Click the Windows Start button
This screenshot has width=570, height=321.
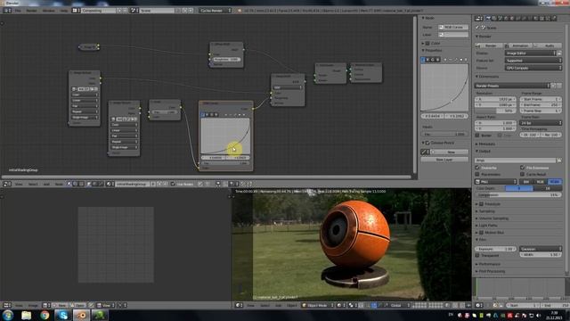pyautogui.click(x=8, y=315)
